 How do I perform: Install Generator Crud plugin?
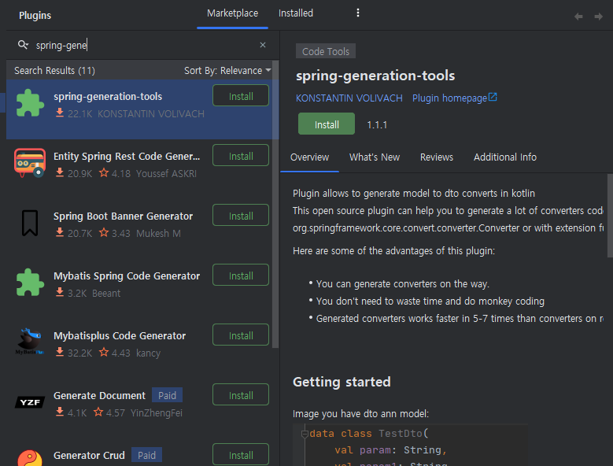pos(241,455)
